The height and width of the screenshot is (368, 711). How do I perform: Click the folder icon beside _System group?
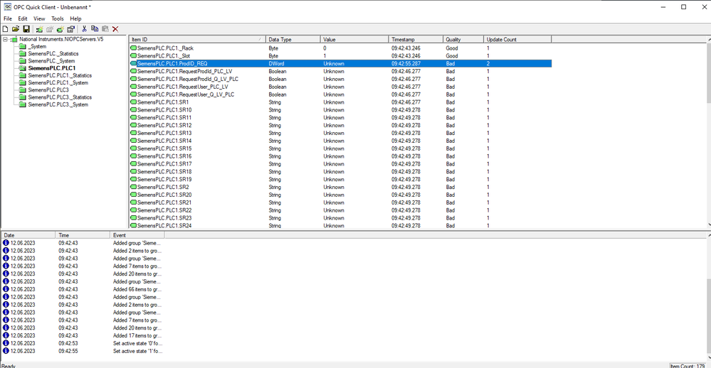pyautogui.click(x=23, y=47)
